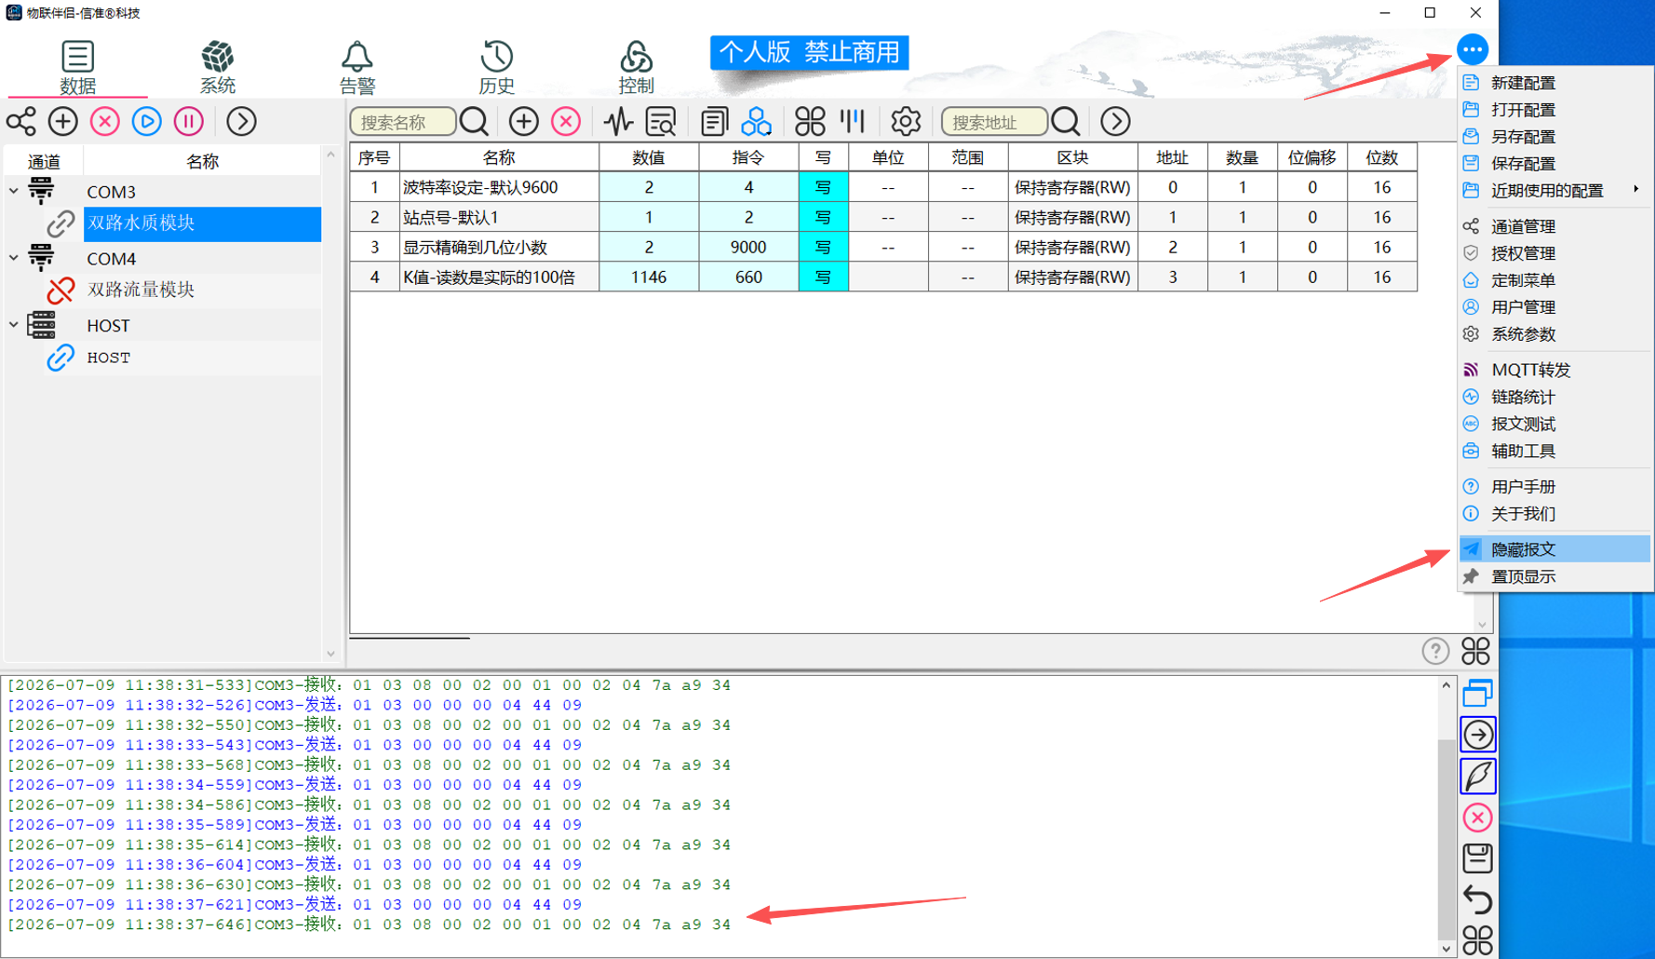Click the left panel next arrow icon

241,121
